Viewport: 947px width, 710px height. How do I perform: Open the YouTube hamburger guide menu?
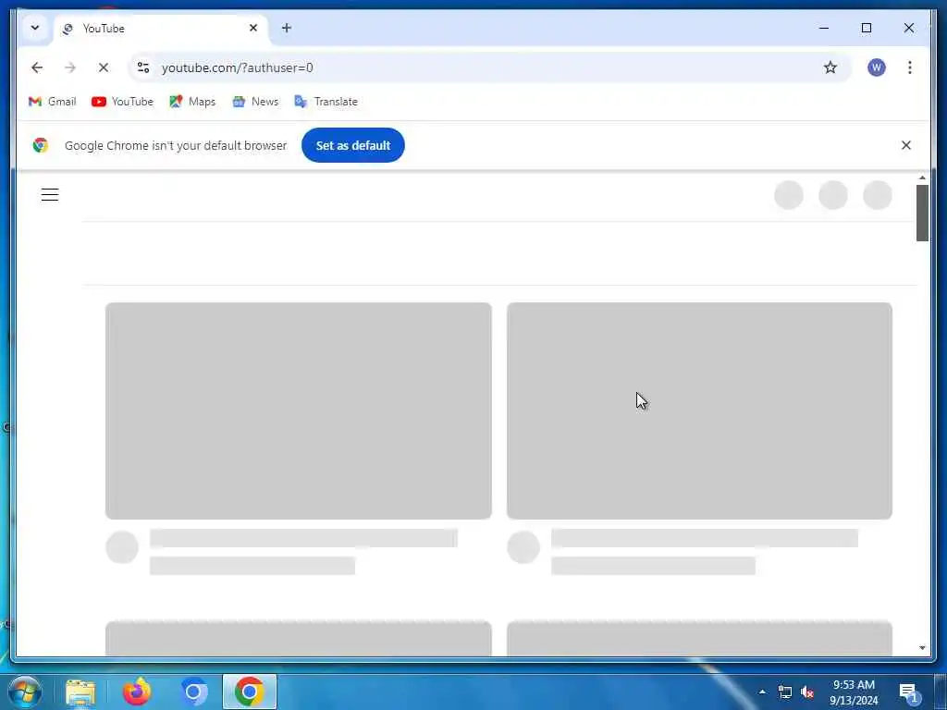tap(50, 194)
